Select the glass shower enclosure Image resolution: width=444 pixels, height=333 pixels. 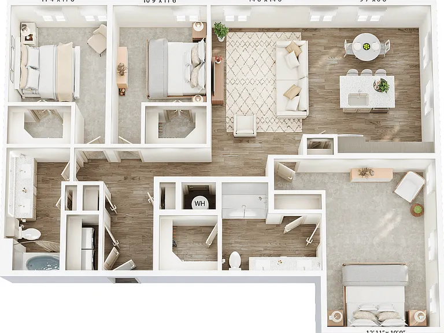coord(245,201)
